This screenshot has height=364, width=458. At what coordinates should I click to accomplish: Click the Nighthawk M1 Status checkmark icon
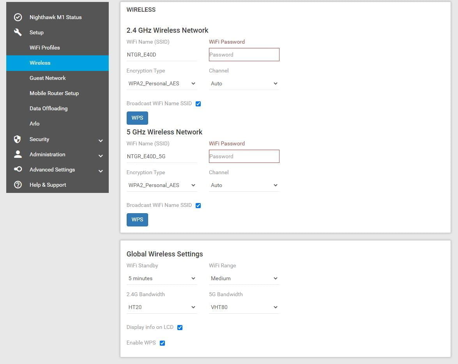click(x=18, y=17)
